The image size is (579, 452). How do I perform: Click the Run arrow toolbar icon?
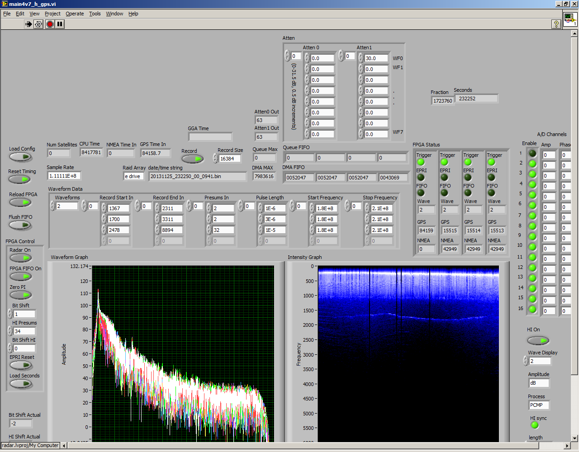[x=28, y=24]
